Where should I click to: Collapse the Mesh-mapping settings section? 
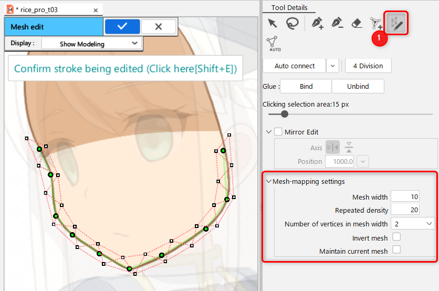tap(269, 181)
